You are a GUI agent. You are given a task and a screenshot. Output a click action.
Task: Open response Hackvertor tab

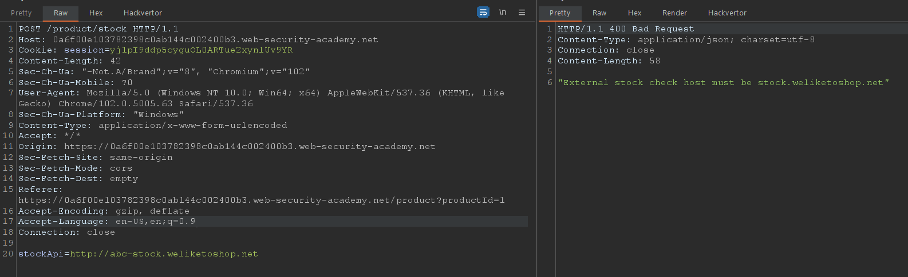727,13
